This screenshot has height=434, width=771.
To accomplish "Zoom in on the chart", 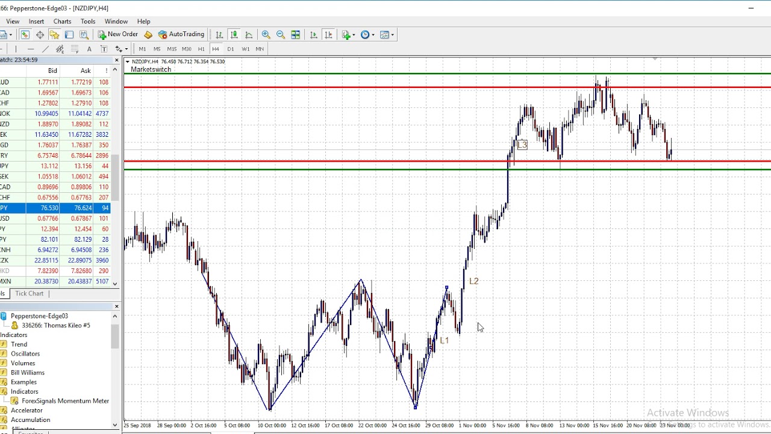I will 266,34.
